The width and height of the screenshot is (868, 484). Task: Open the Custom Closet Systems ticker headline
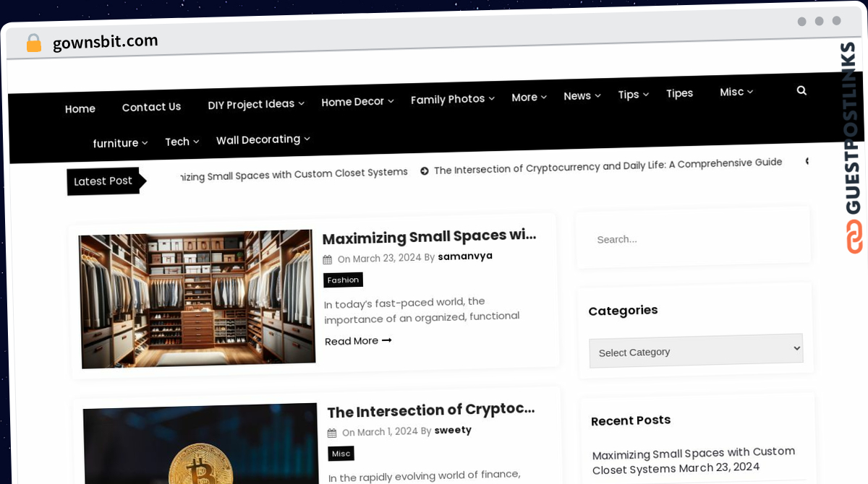294,173
